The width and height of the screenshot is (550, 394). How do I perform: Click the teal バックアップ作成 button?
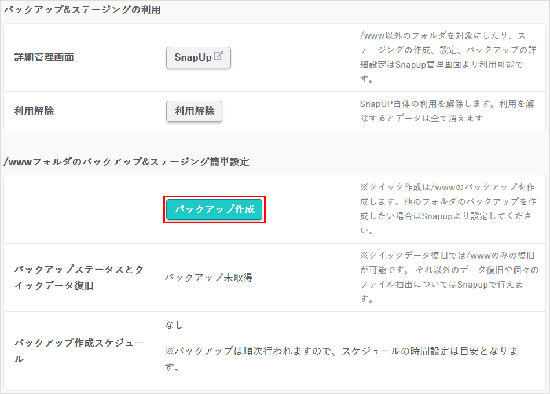[x=214, y=209]
